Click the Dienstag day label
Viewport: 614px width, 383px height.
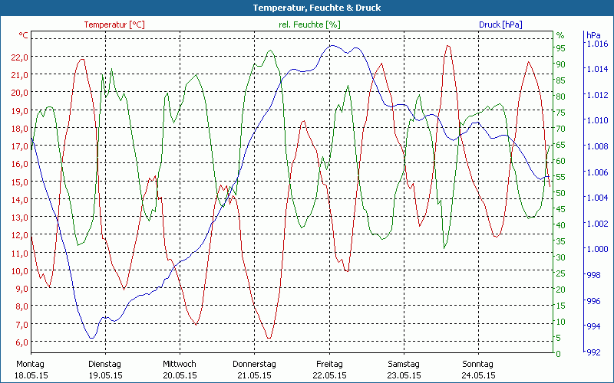[105, 364]
